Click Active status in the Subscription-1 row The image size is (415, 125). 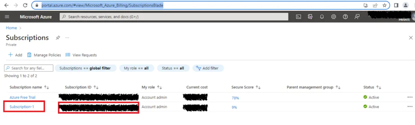371,107
